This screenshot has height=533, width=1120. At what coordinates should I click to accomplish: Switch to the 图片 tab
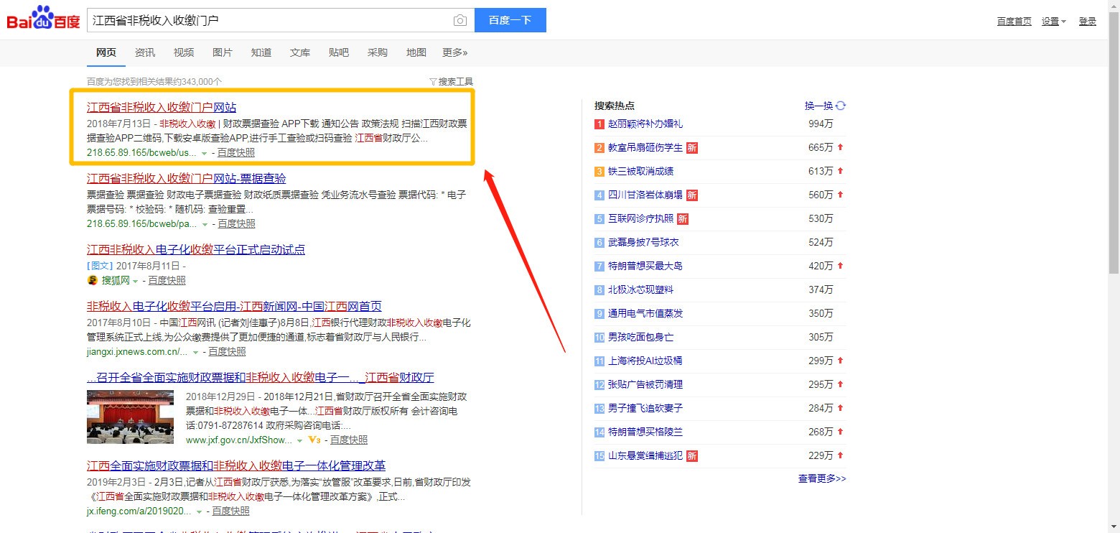[x=223, y=52]
